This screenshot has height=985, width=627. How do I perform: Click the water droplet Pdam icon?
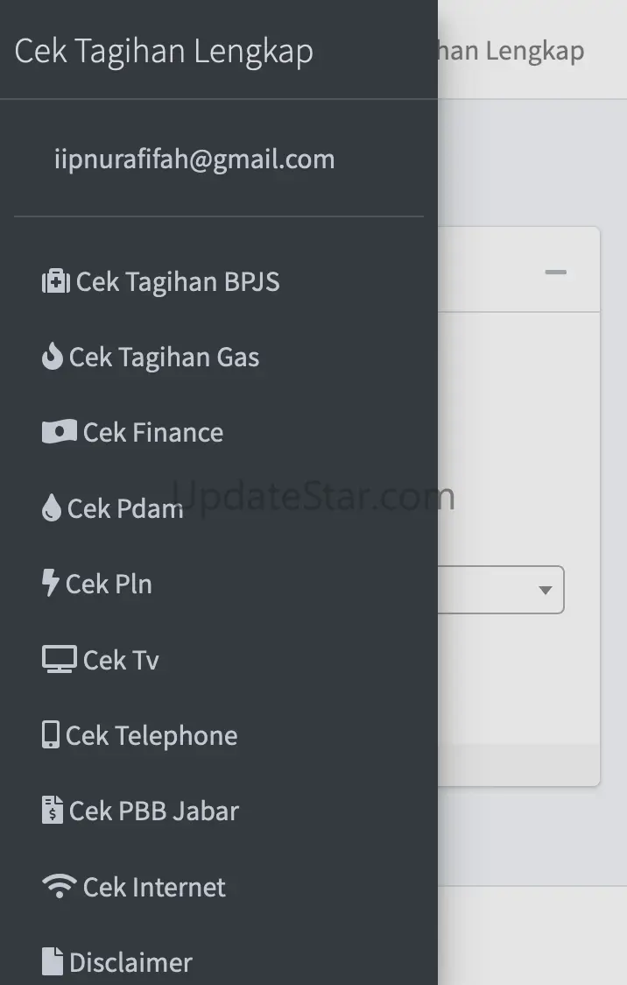coord(52,508)
